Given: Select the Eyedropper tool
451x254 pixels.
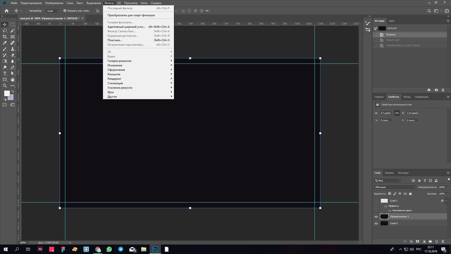Looking at the screenshot, I should click(5, 43).
